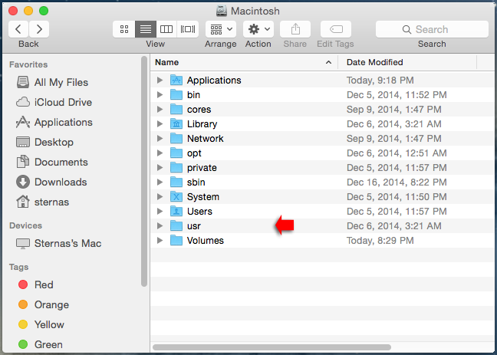497x355 pixels.
Task: Select the cores folder icon
Action: [176, 110]
